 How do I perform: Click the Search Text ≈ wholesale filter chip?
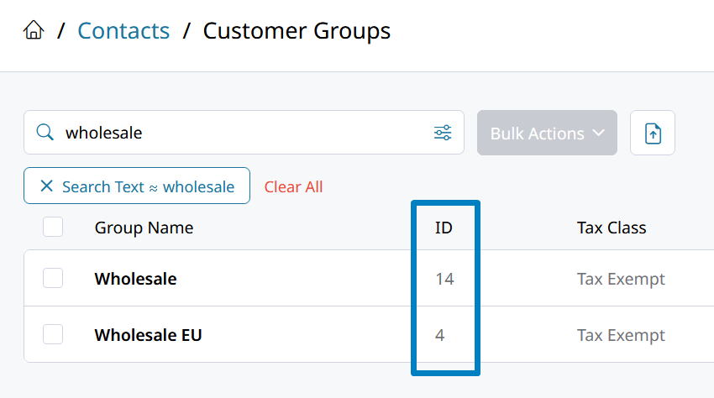pos(137,186)
